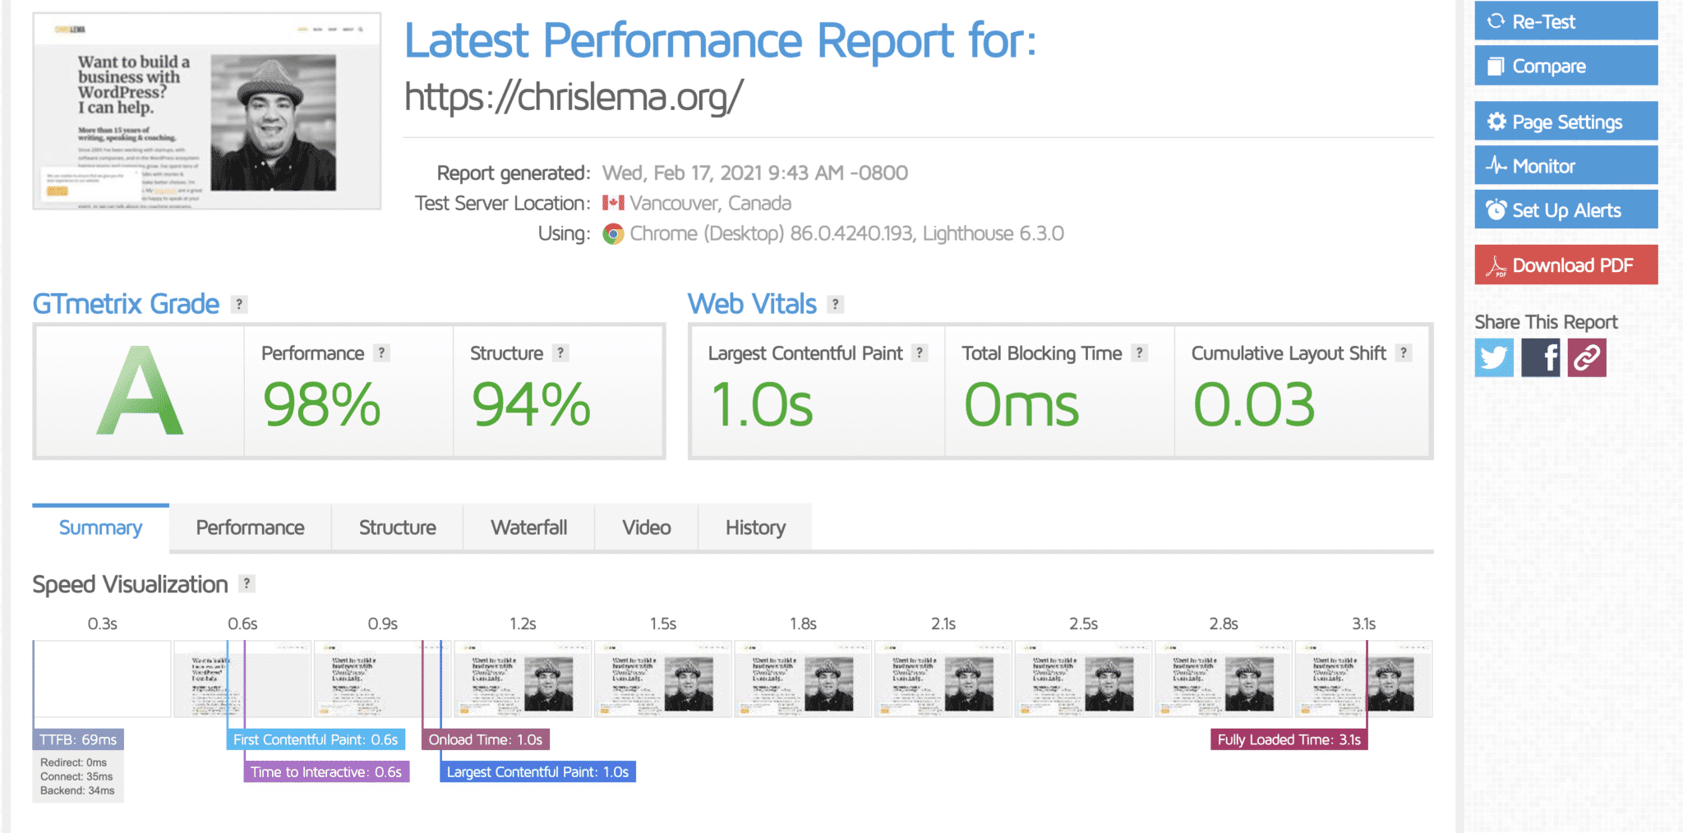Open Total Blocking Time help icon
1683x833 pixels.
1139,353
